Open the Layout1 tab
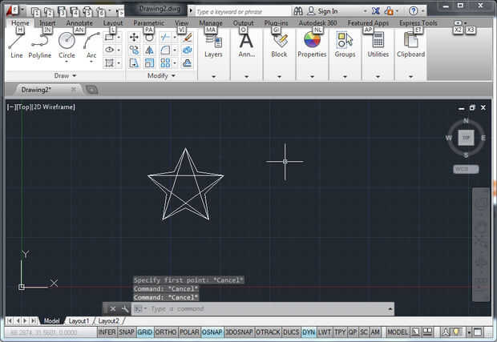This screenshot has width=497, height=342. pyautogui.click(x=79, y=320)
